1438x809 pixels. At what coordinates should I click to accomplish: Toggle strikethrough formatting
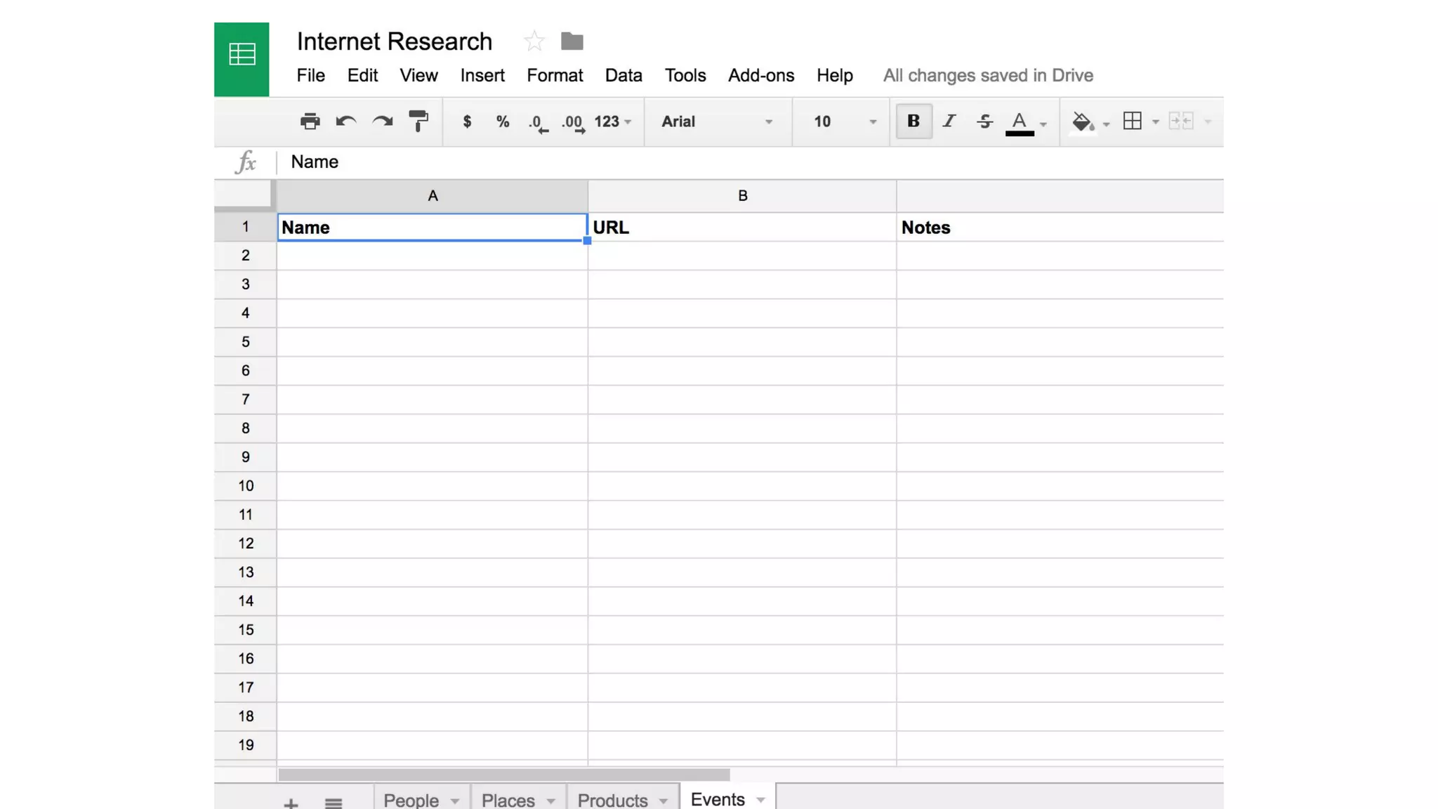984,121
